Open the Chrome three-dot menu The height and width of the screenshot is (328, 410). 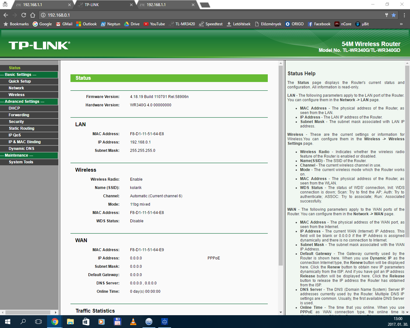coord(404,15)
